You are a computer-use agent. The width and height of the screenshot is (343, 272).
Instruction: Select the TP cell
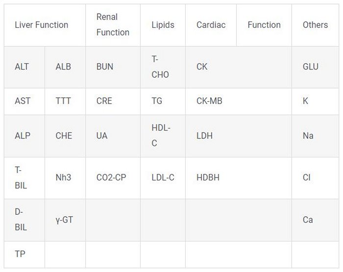20,254
